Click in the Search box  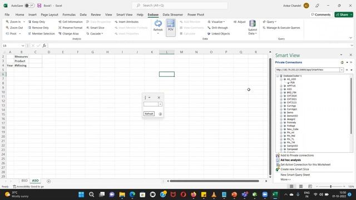pyautogui.click(x=180, y=6)
